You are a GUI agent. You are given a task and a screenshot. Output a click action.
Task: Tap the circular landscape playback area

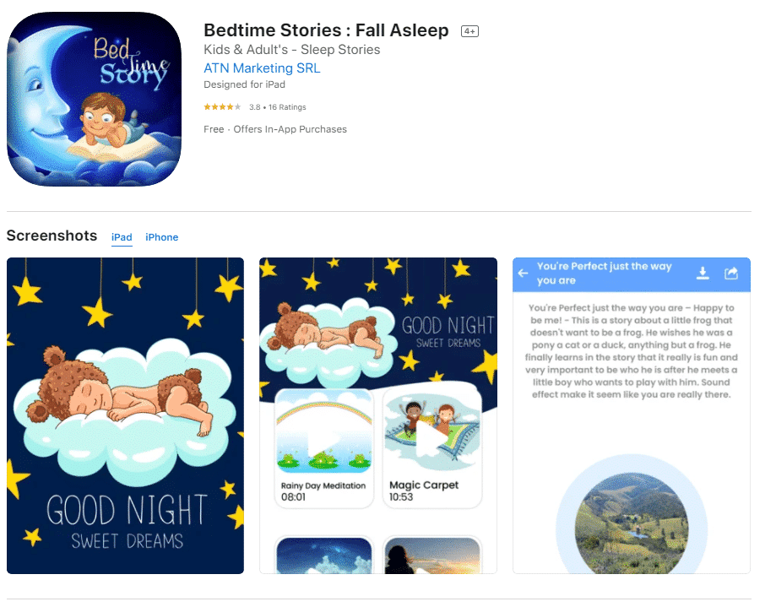pyautogui.click(x=631, y=528)
